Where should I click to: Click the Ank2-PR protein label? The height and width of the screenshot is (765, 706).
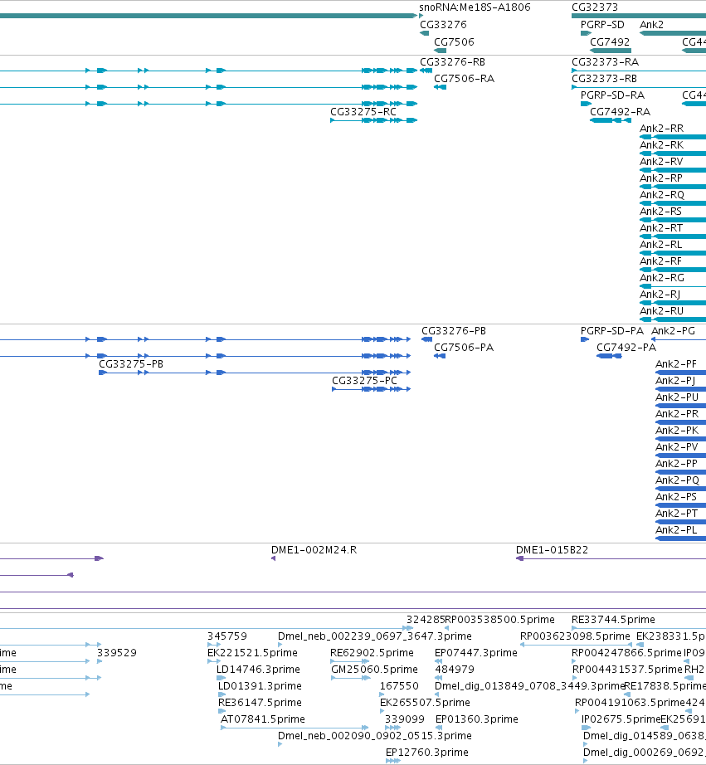(677, 414)
